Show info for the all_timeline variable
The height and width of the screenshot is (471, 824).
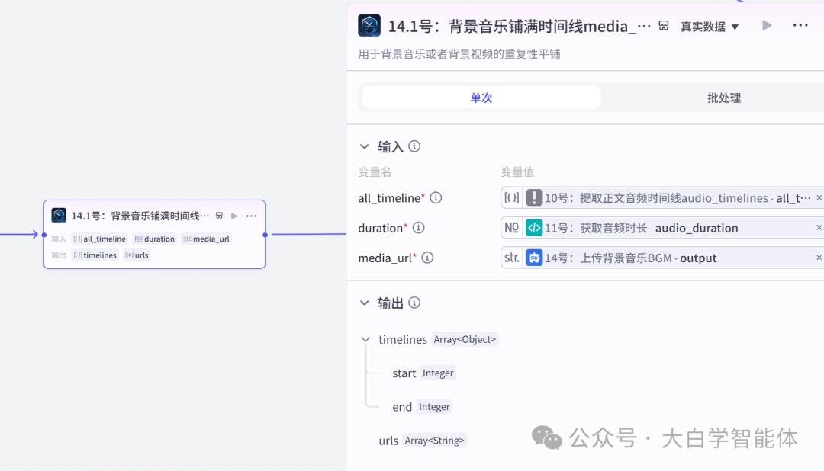[436, 198]
